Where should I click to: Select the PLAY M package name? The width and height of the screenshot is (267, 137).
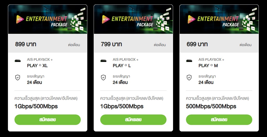tap(208, 65)
